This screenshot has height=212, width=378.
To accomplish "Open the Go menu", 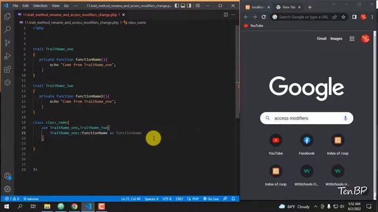I will [66, 5].
